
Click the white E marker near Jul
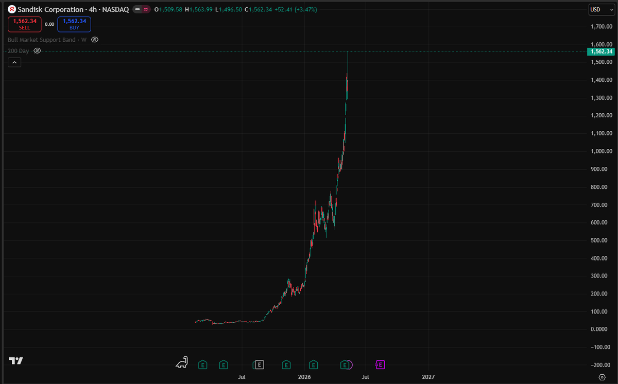point(259,365)
